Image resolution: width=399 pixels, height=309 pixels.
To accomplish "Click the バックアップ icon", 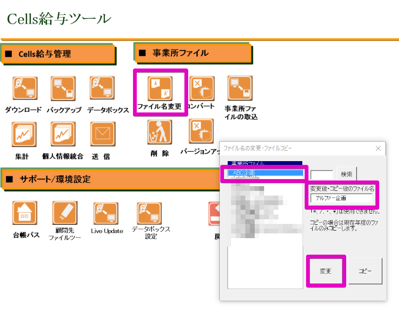I will (63, 88).
